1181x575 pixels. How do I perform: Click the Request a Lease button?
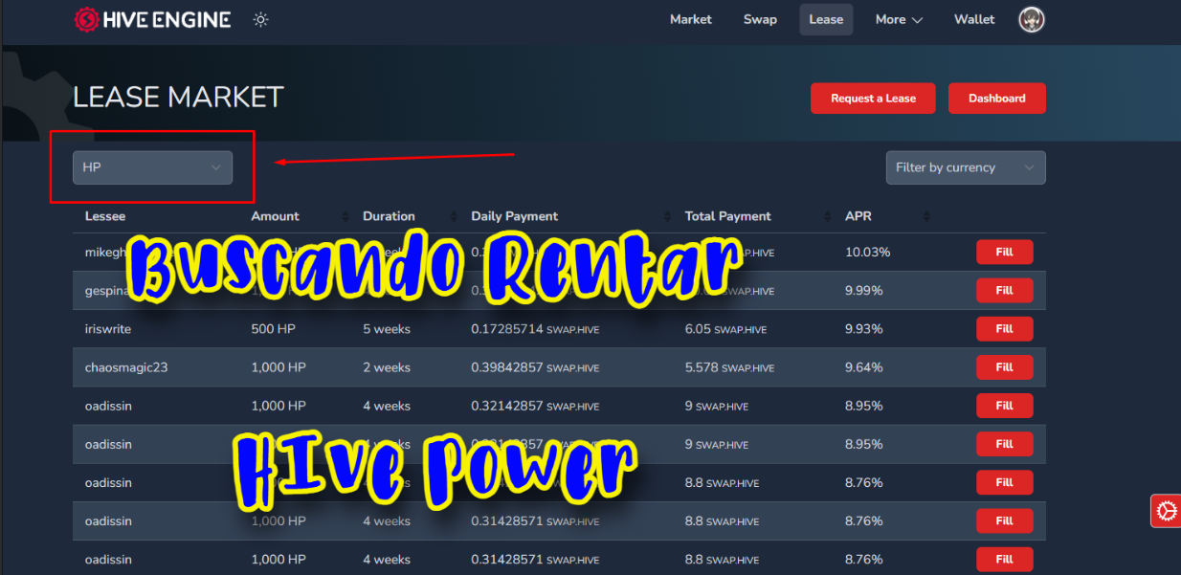[873, 99]
